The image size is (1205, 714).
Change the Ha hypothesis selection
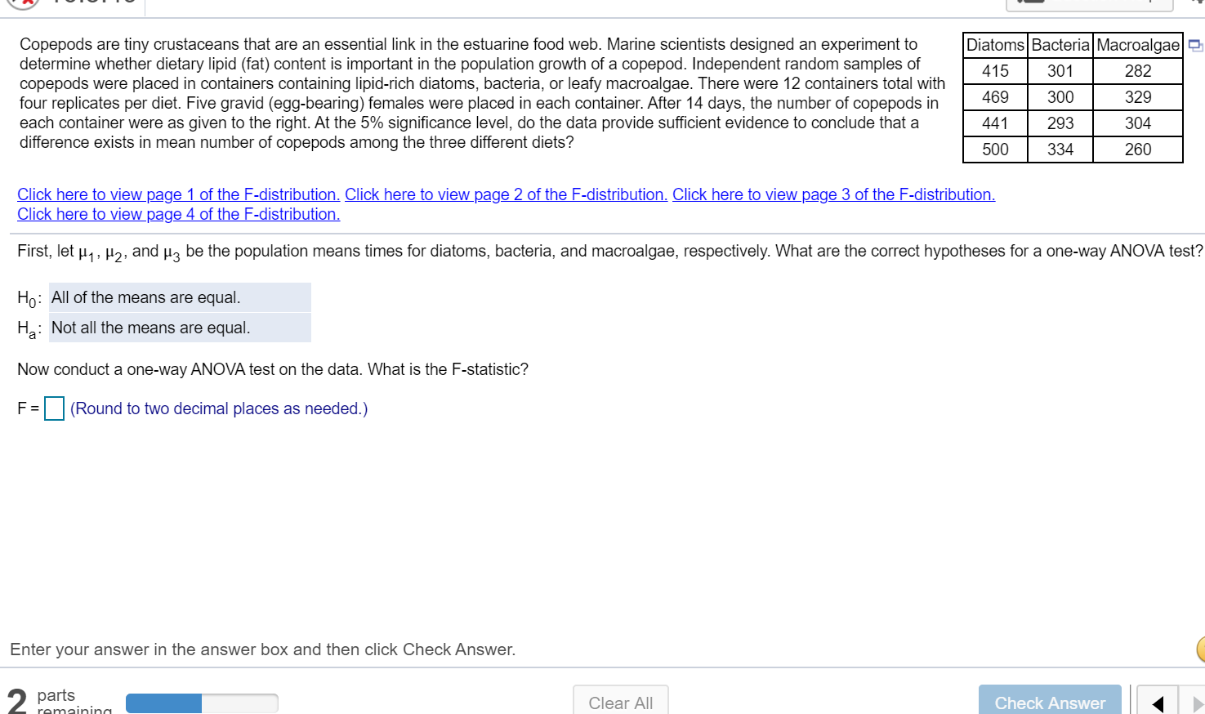pos(180,327)
